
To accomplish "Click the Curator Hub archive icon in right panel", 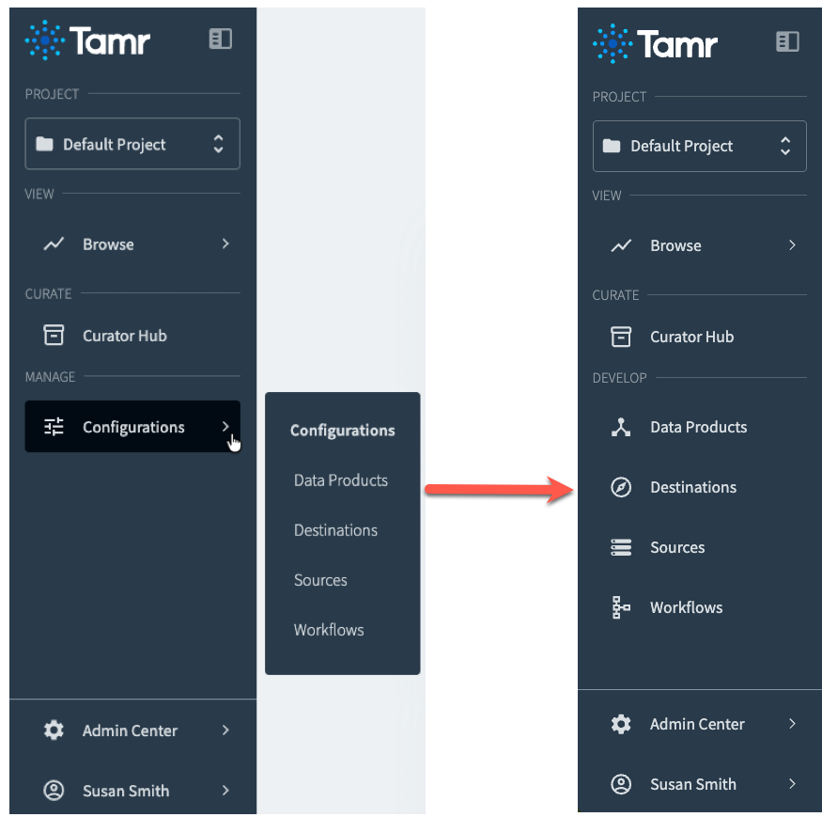I will pos(621,337).
